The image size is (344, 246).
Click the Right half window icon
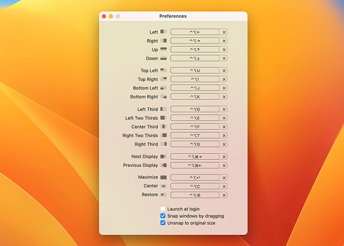click(x=164, y=41)
